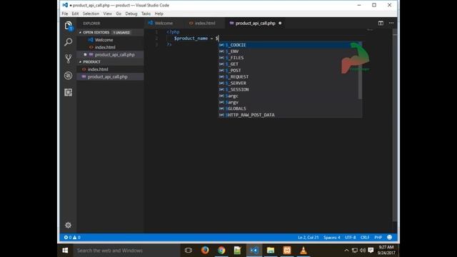Screen dimensions: 457x257
Task: Select the product_api_call.php editor tab
Action: coord(255,23)
